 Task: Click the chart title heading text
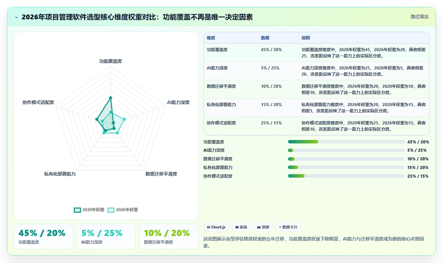point(137,17)
